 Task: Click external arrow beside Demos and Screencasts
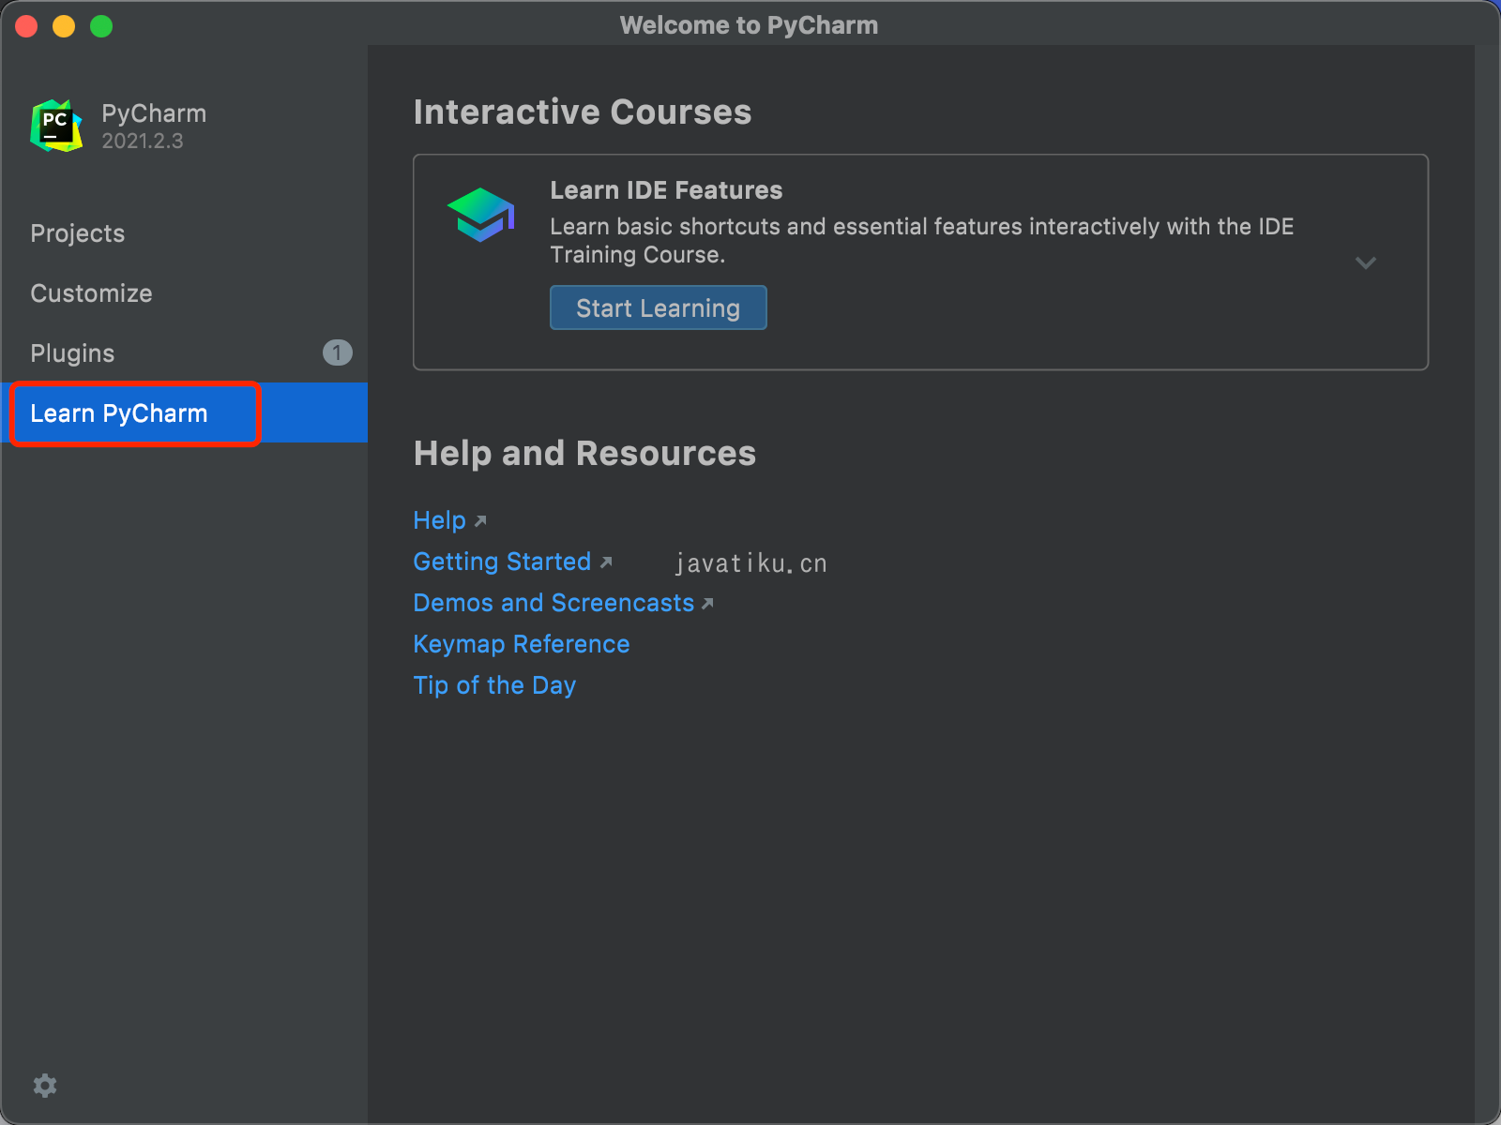(707, 604)
